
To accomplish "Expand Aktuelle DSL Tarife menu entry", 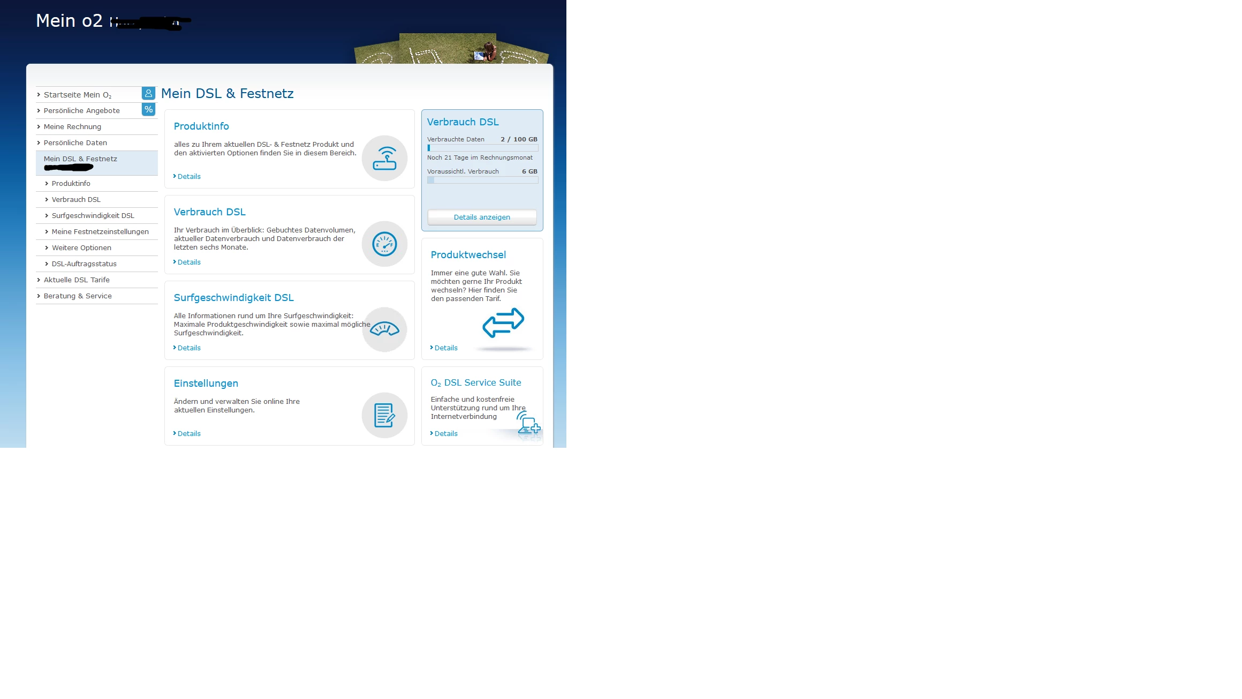I will tap(77, 280).
